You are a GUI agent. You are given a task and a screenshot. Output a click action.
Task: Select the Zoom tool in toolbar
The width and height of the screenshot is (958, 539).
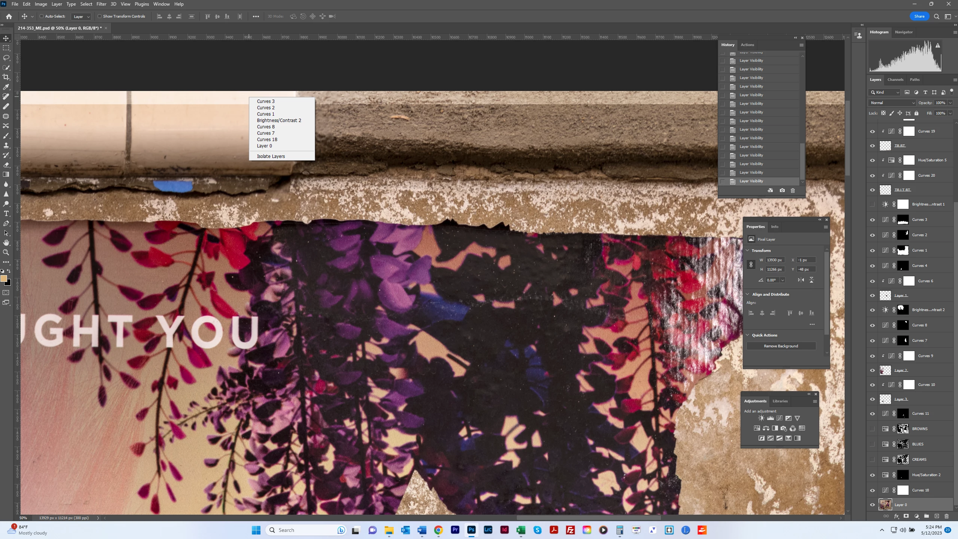(6, 252)
